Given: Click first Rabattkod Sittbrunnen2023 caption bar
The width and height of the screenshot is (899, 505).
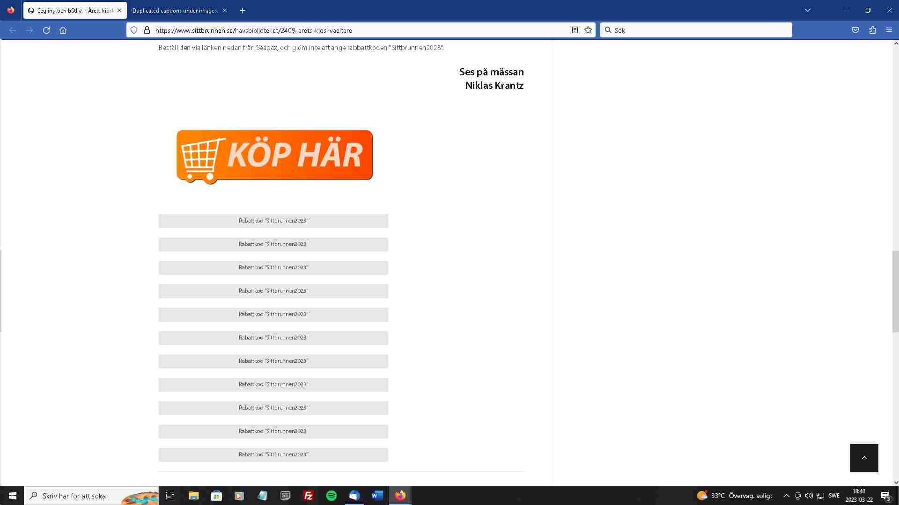Looking at the screenshot, I should click(x=273, y=221).
